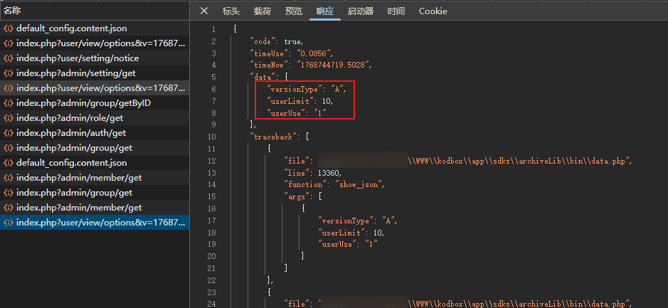Click line number 10 in the gutter
Image resolution: width=668 pixels, height=308 pixels.
[212, 136]
